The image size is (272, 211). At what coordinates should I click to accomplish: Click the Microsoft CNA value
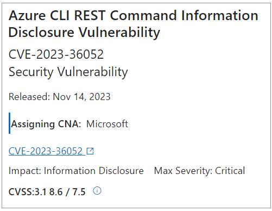tap(107, 124)
